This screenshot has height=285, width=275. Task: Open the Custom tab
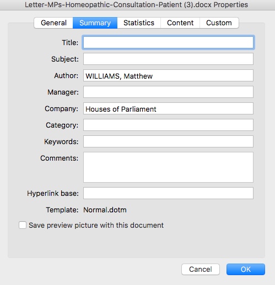[x=219, y=23]
